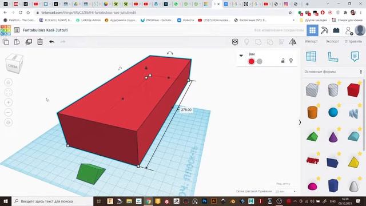Pick the green Roof shape
366x206 pixels.
pos(312,136)
